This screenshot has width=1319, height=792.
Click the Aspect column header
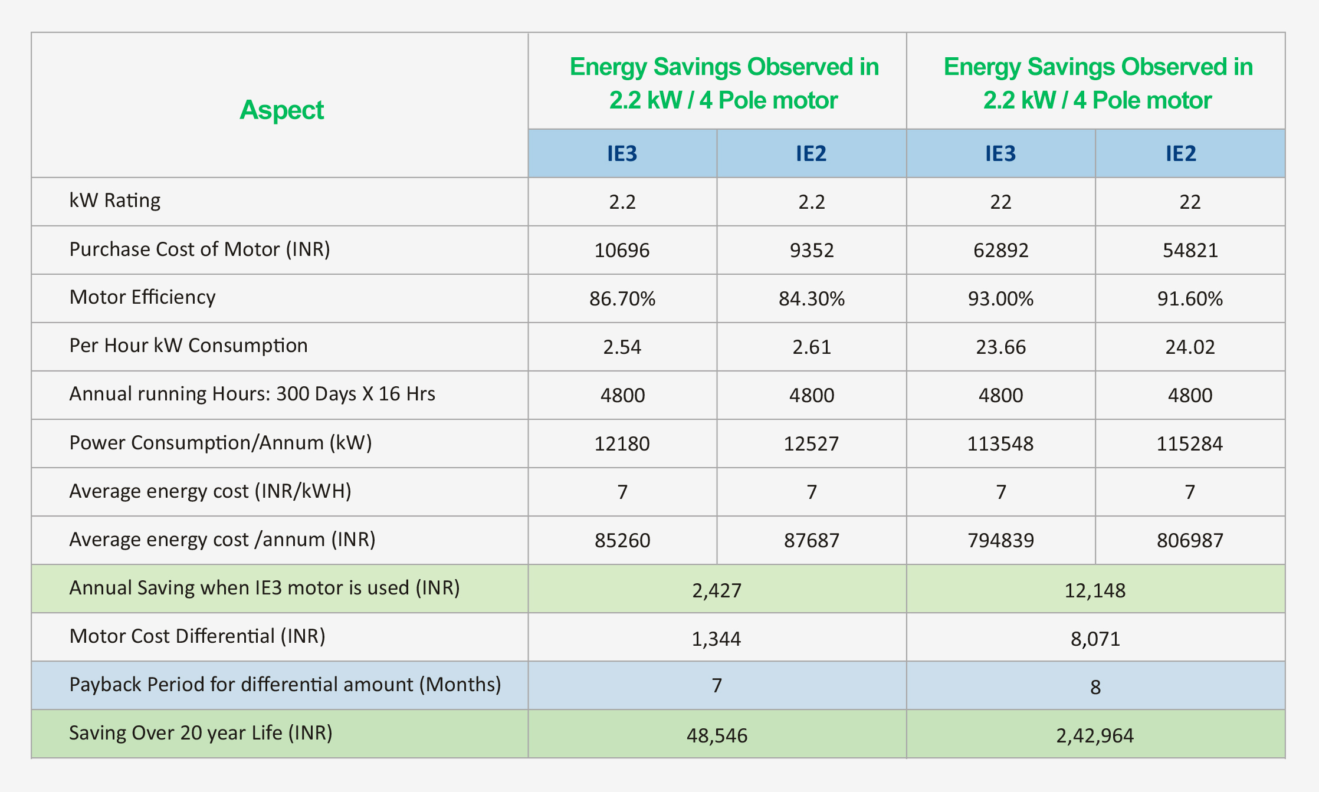281,110
